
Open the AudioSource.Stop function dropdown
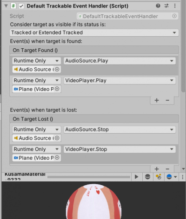(x=120, y=129)
